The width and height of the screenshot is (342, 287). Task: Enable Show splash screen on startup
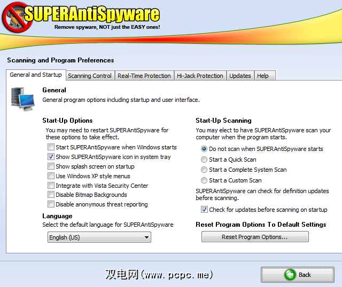click(x=51, y=166)
